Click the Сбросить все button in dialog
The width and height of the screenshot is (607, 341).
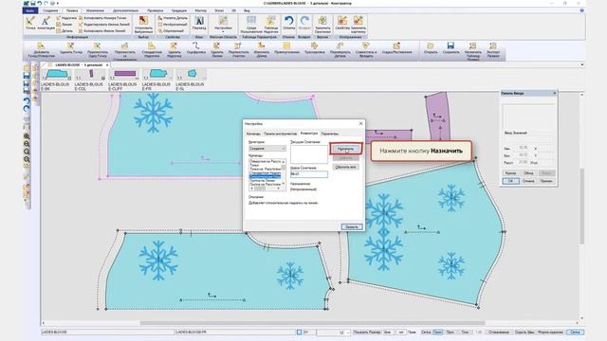[345, 167]
